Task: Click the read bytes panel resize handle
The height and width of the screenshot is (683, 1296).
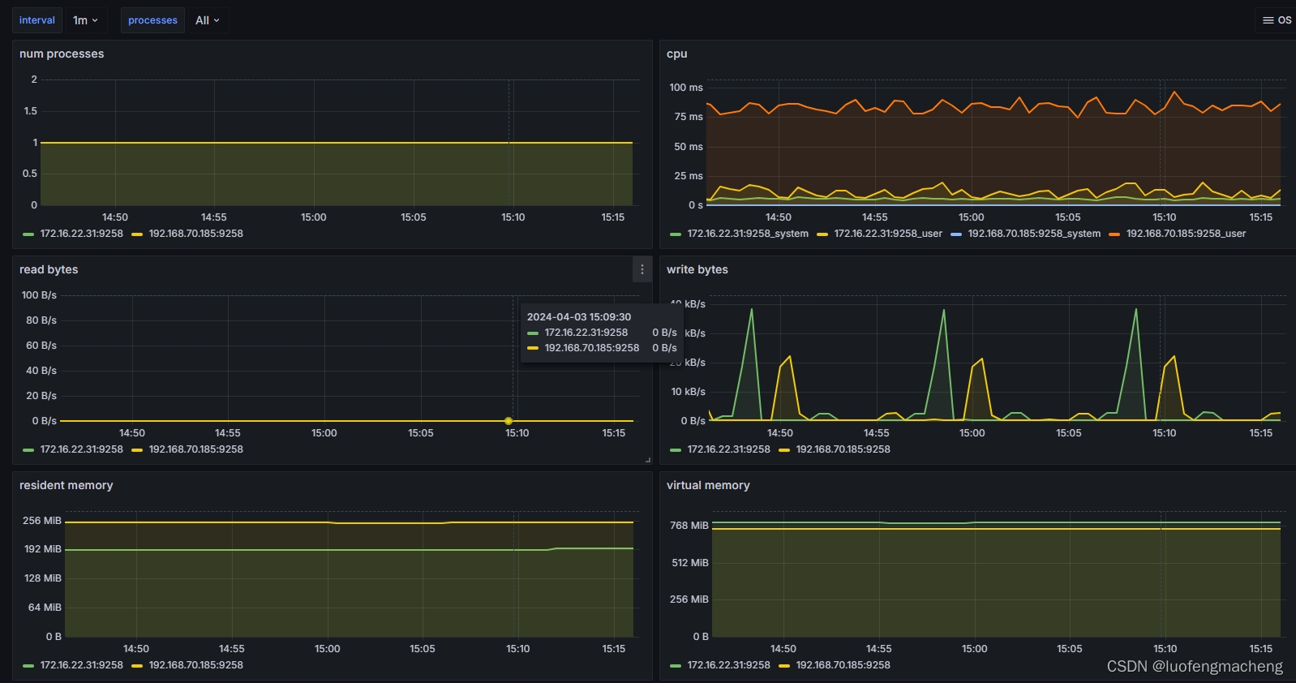Action: (648, 460)
